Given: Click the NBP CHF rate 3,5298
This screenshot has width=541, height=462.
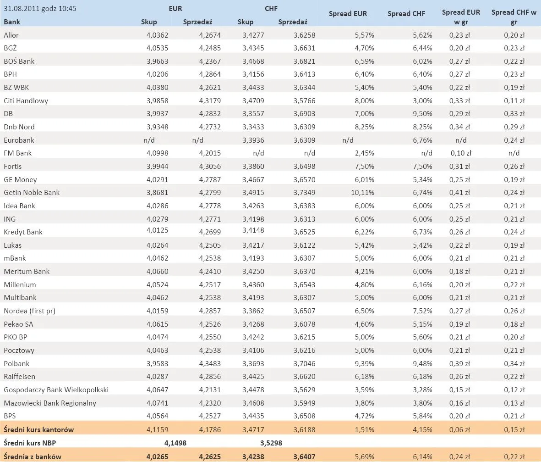Looking at the screenshot, I should (x=271, y=443).
